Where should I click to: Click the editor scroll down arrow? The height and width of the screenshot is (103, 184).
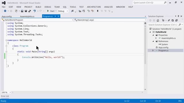[145, 90]
